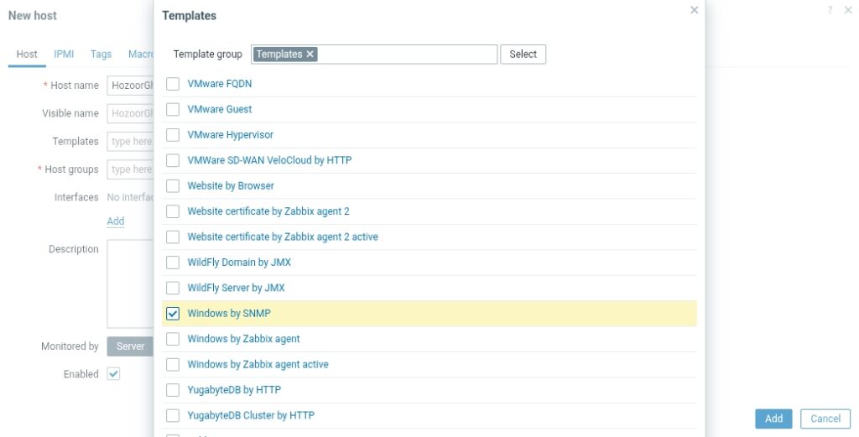Check the VMware Hypervisor checkbox
The image size is (859, 437).
coord(173,135)
